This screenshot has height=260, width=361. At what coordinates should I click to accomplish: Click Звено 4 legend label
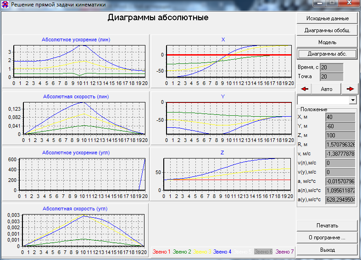tap(222, 252)
